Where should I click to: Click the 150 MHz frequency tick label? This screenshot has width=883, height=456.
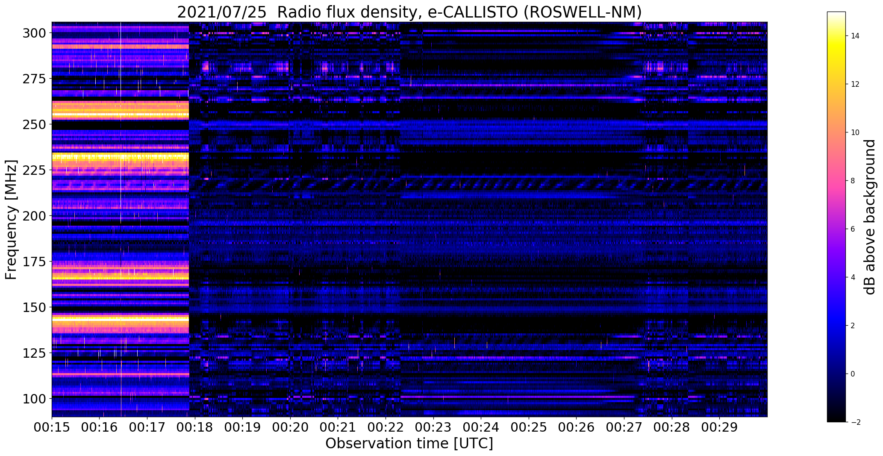tap(34, 307)
